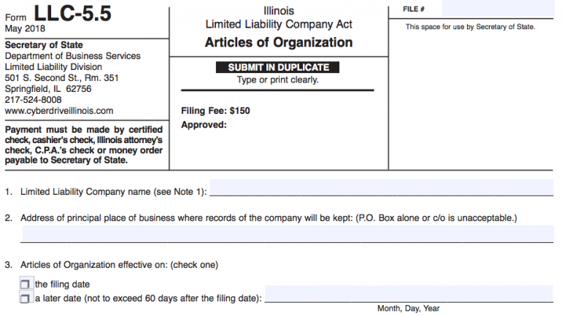Viewport: 562px width, 316px height.
Task: Click the 'SUBMIT IN DUPLICATE' banner
Action: (278, 67)
